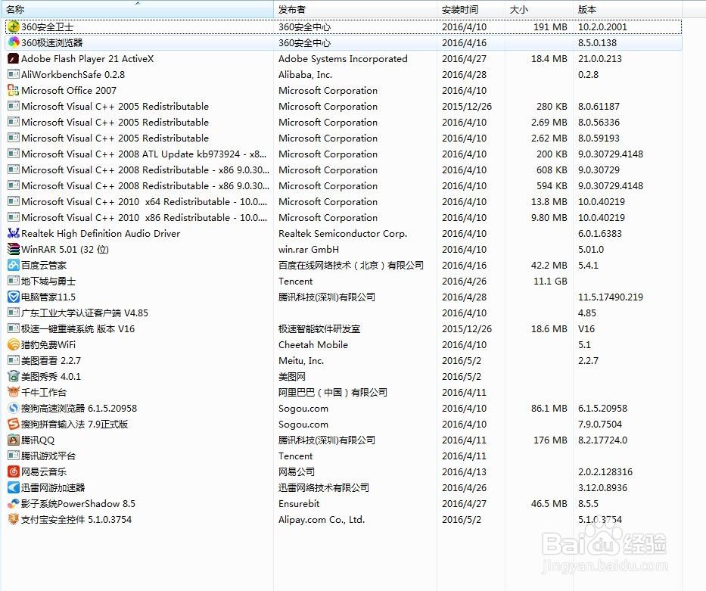Screen dimensions: 706x591
Task: Select the WinRAR 5.01 archive icon
Action: (14, 249)
